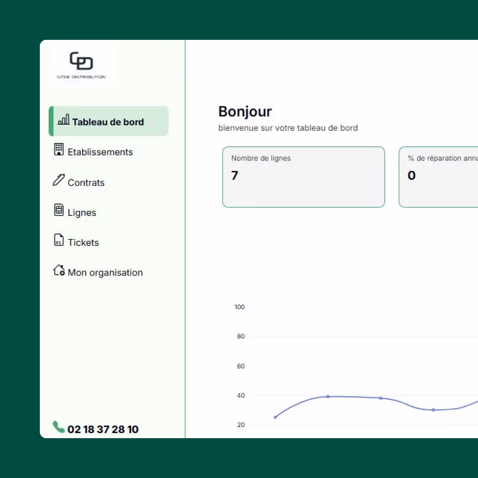Viewport: 478px width, 478px height.
Task: Click the SIM card icon next to Lignes
Action: pyautogui.click(x=59, y=210)
